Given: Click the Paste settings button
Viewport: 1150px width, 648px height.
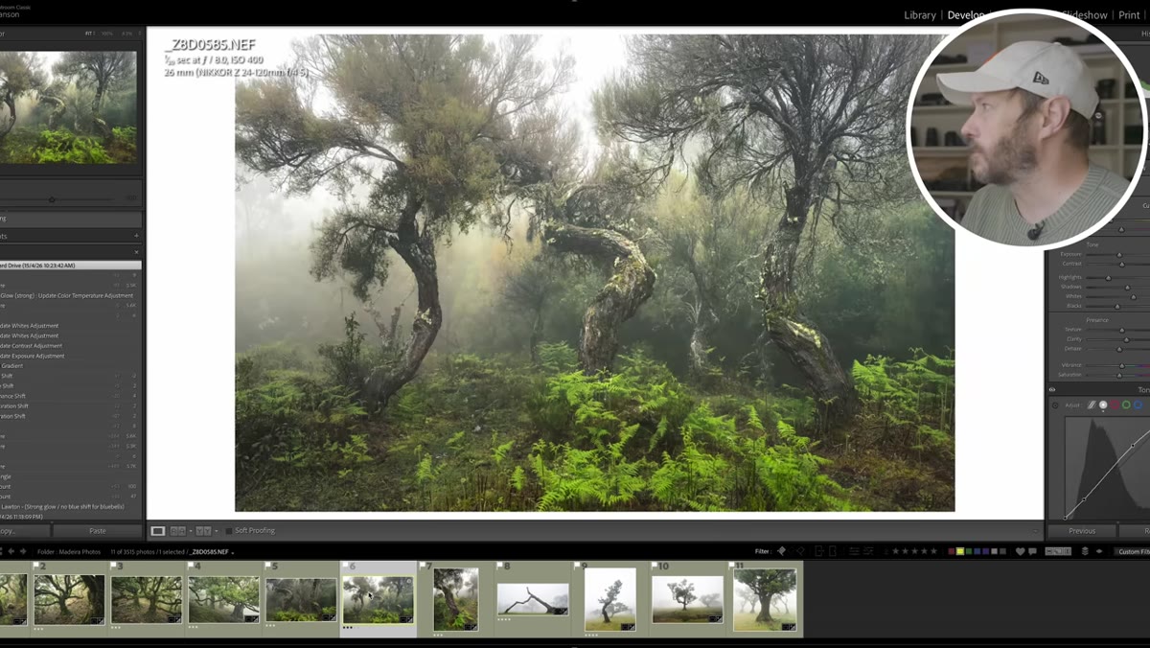Looking at the screenshot, I should pyautogui.click(x=97, y=530).
